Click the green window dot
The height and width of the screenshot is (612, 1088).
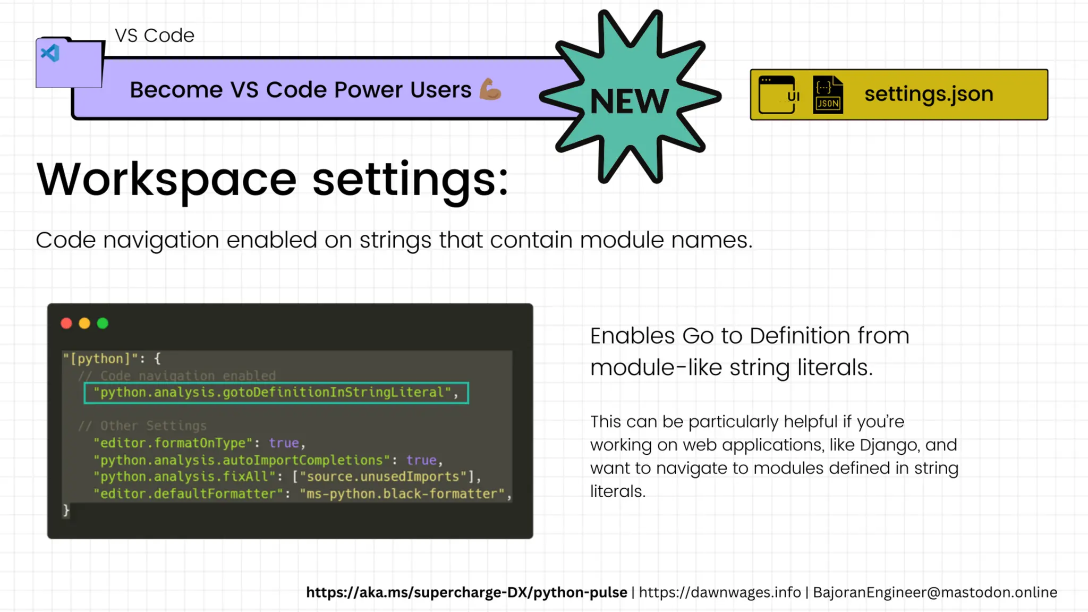click(x=103, y=324)
